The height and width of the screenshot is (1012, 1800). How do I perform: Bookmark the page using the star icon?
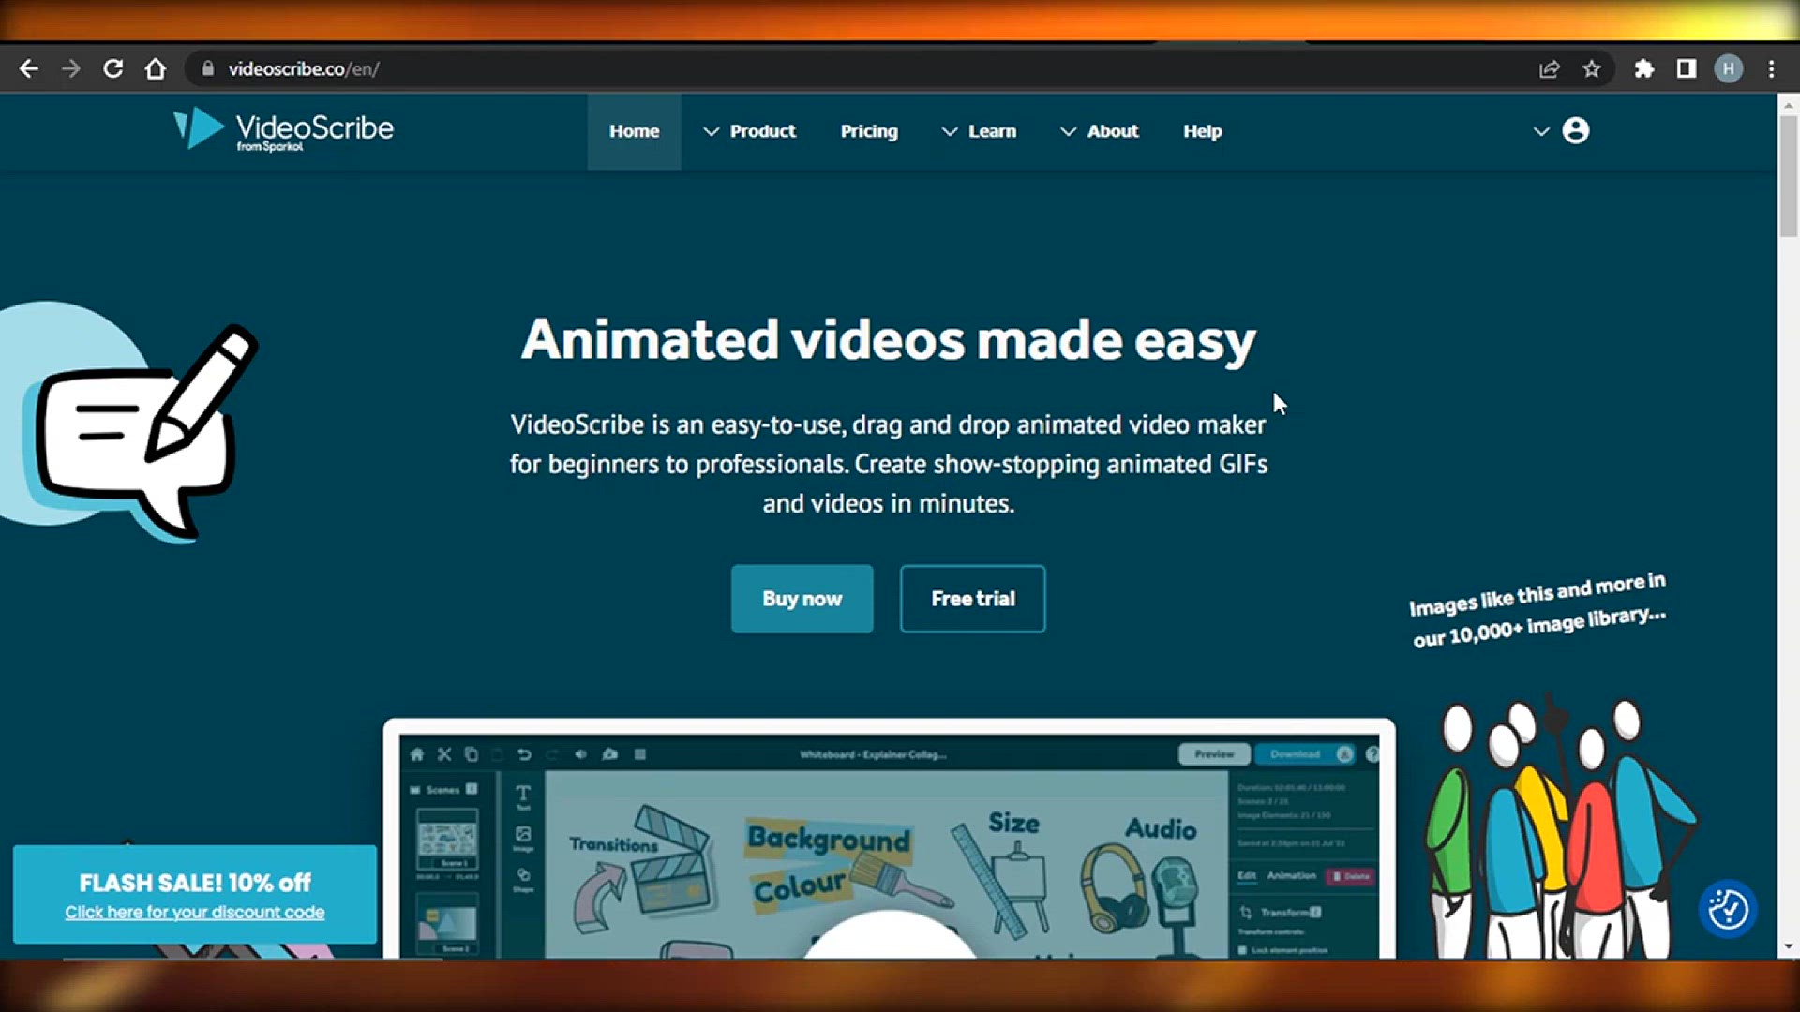1591,68
